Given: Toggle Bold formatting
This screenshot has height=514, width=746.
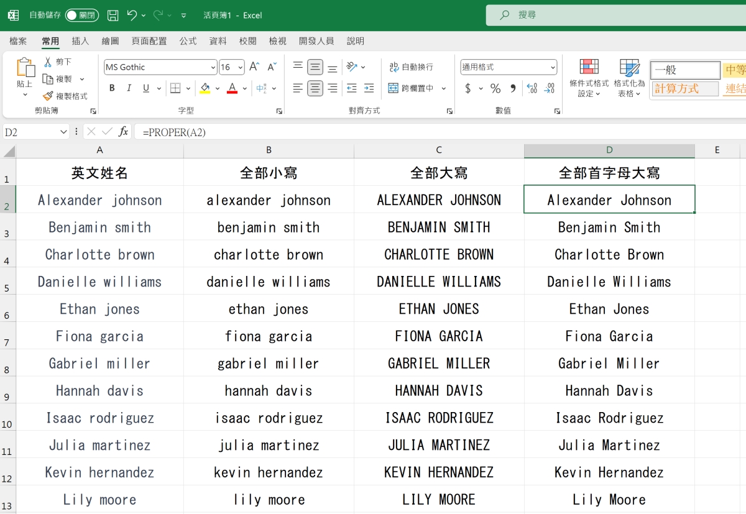Looking at the screenshot, I should click(112, 88).
